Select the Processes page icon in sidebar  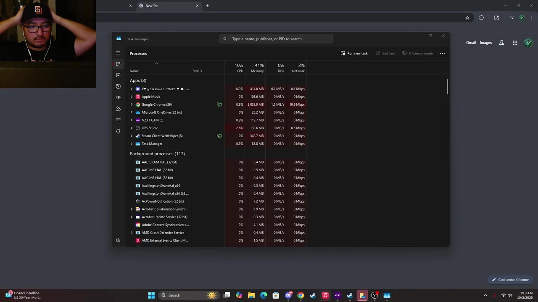point(118,64)
